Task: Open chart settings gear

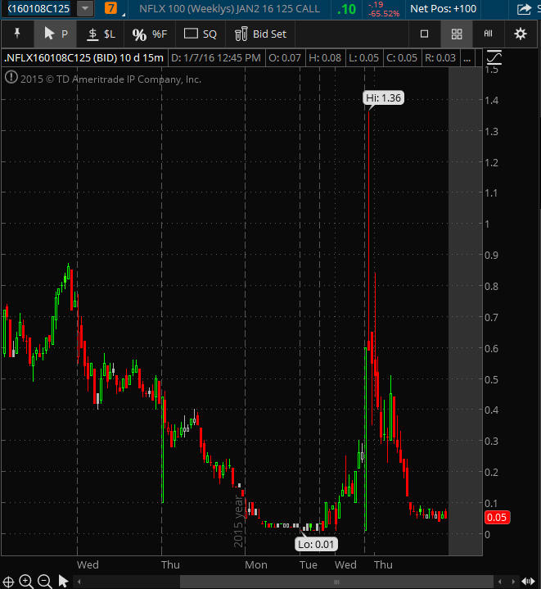Action: pos(521,34)
